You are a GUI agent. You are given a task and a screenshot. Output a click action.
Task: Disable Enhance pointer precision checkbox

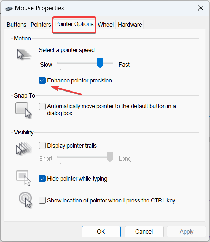[42, 80]
